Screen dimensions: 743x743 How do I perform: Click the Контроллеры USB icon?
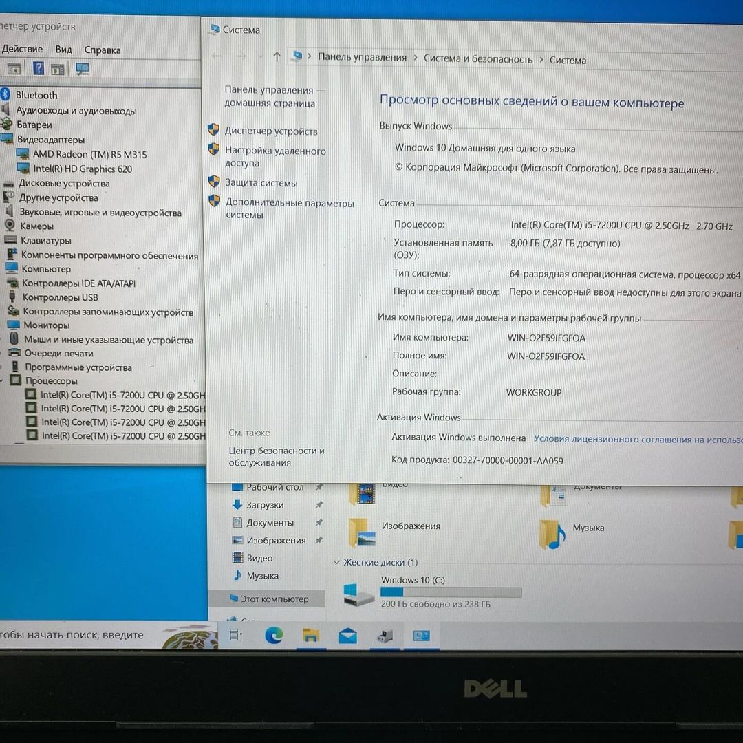click(12, 297)
